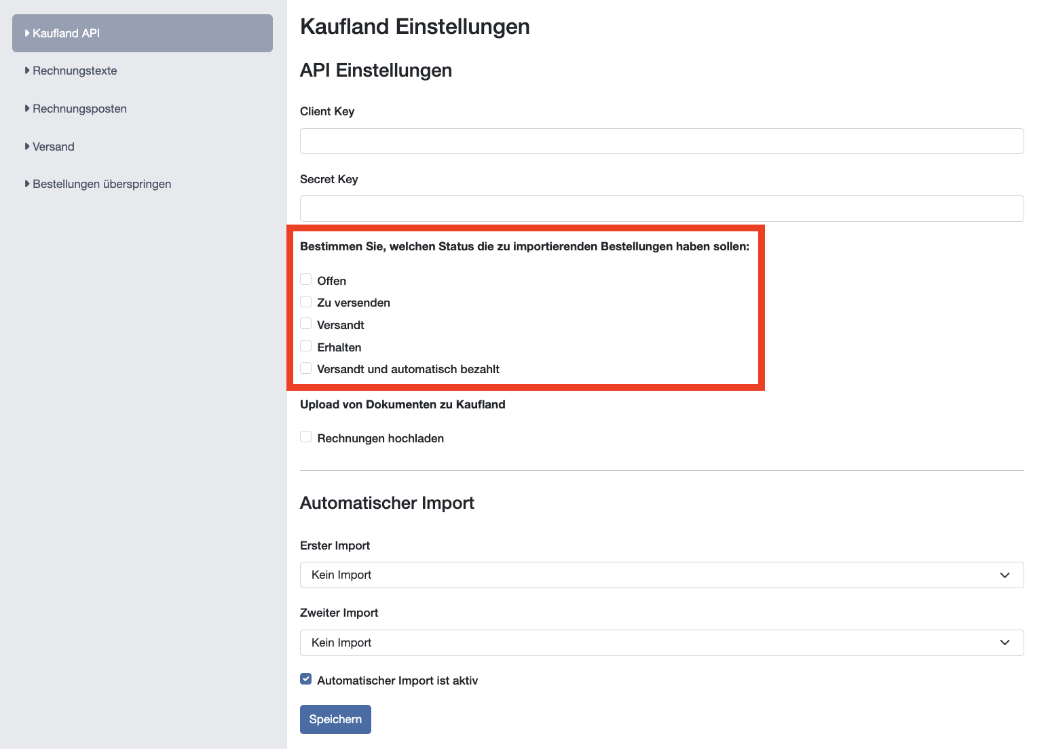Image resolution: width=1048 pixels, height=749 pixels.
Task: Open the Rechnungstexte menu item
Action: 75,71
